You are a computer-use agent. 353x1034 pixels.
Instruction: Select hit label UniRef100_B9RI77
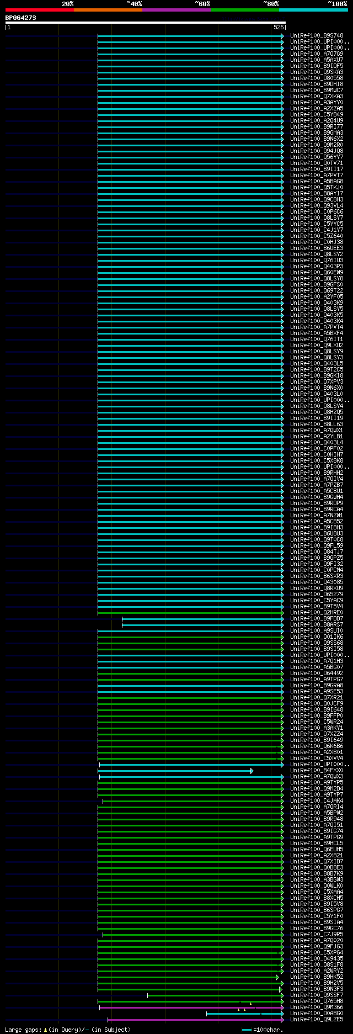coord(317,127)
